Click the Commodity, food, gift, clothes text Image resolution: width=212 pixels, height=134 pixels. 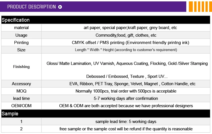coord(126,35)
